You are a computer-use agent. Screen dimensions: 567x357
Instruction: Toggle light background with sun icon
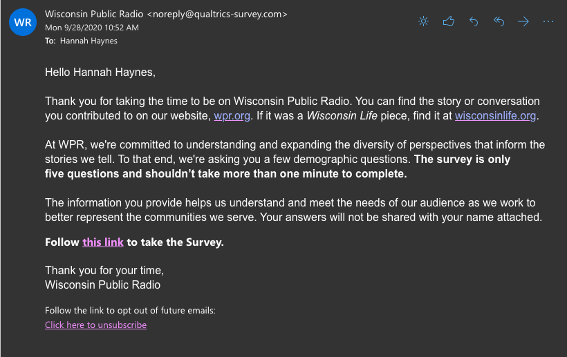424,21
